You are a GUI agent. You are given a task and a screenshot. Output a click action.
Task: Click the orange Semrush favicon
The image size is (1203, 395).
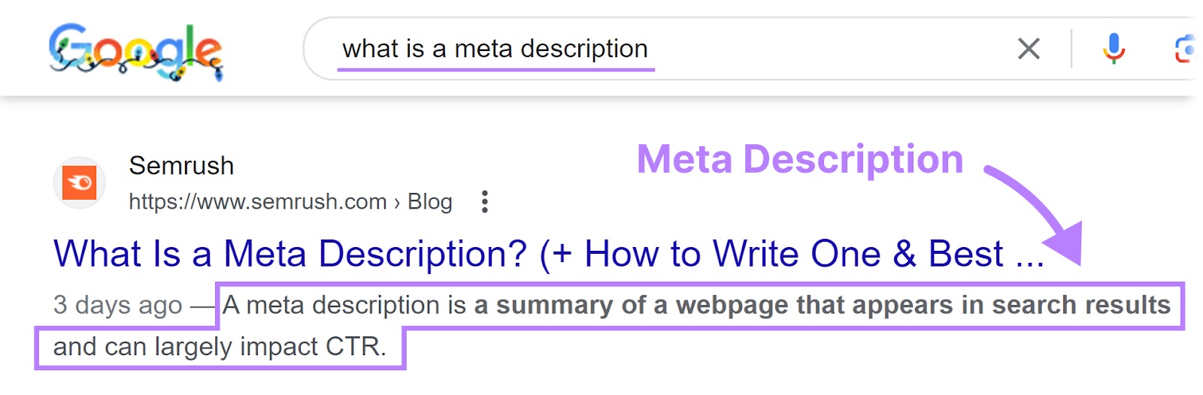(x=79, y=182)
